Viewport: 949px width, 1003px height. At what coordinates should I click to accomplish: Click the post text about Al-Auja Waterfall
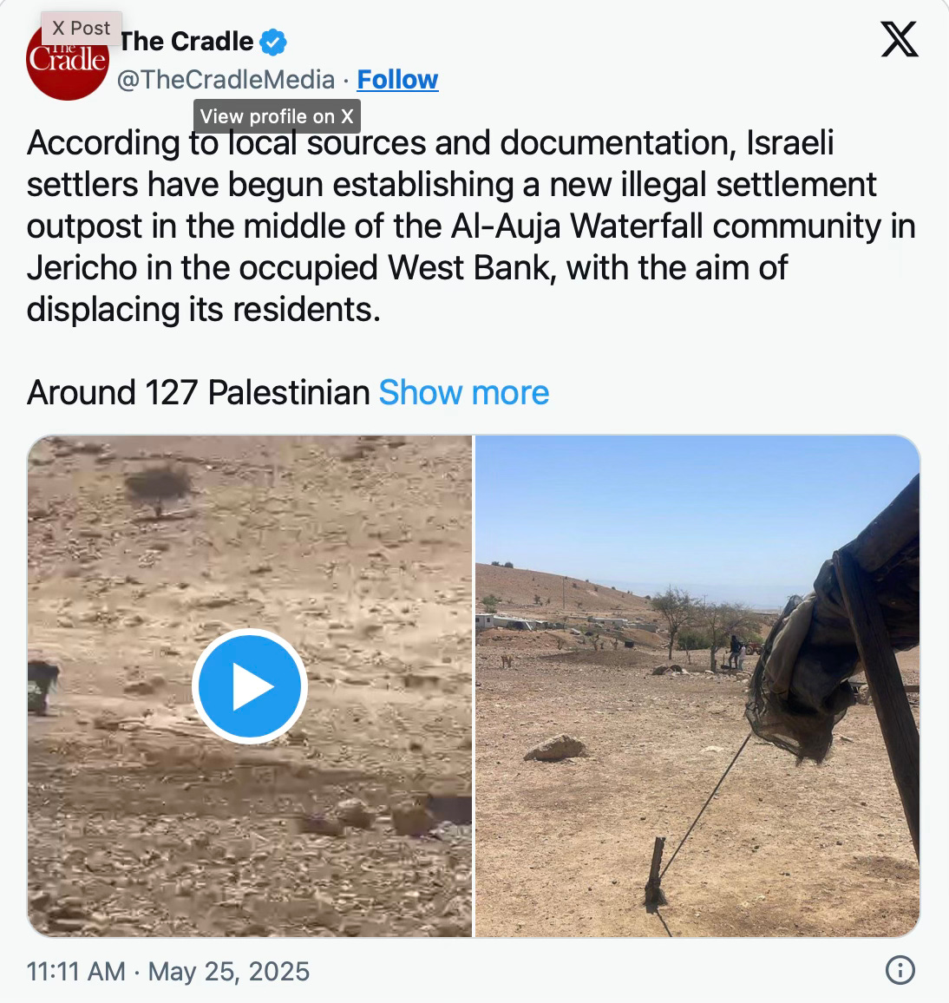point(471,226)
